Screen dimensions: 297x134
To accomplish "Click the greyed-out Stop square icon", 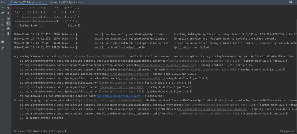I will pos(2,19).
